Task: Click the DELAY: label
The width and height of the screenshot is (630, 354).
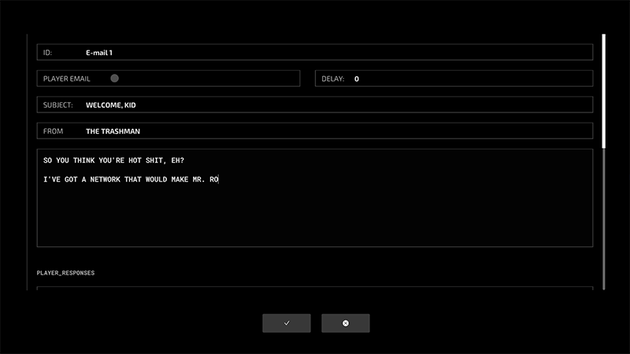Action: (x=333, y=79)
